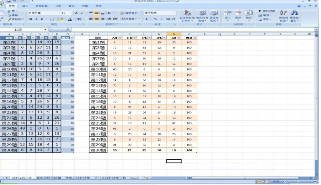Open filter dropdown on E% header
This screenshot has width=321, height=185.
click(x=179, y=38)
